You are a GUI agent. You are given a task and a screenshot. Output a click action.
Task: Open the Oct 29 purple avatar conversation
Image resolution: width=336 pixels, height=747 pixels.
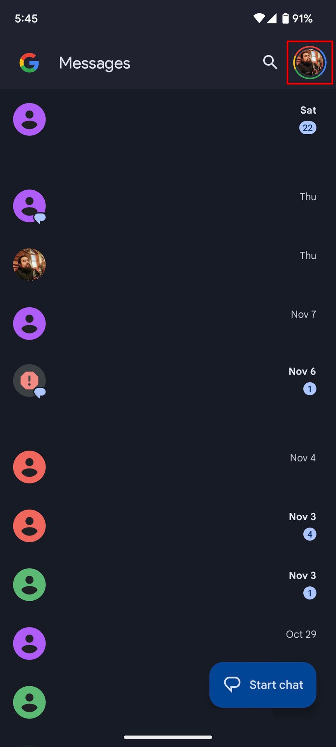point(30,644)
